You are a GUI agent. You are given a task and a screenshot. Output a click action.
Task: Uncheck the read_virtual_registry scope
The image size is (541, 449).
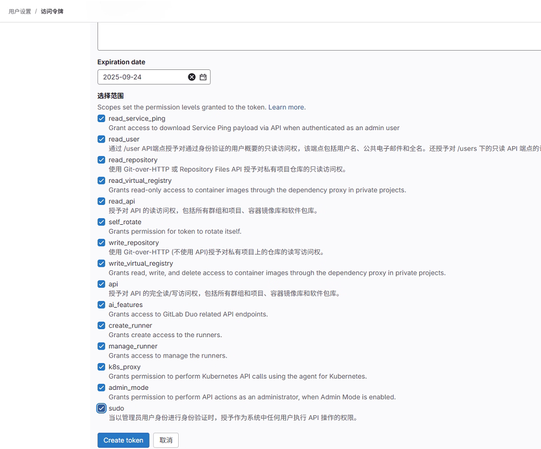point(101,181)
